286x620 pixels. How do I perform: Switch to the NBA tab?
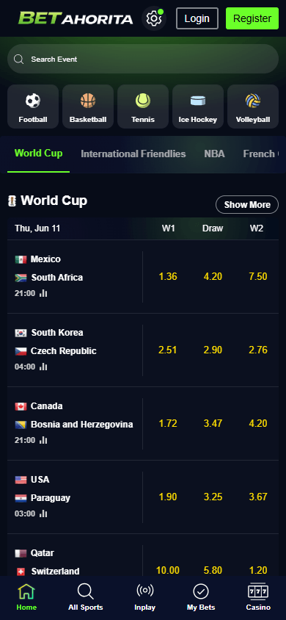(x=214, y=154)
